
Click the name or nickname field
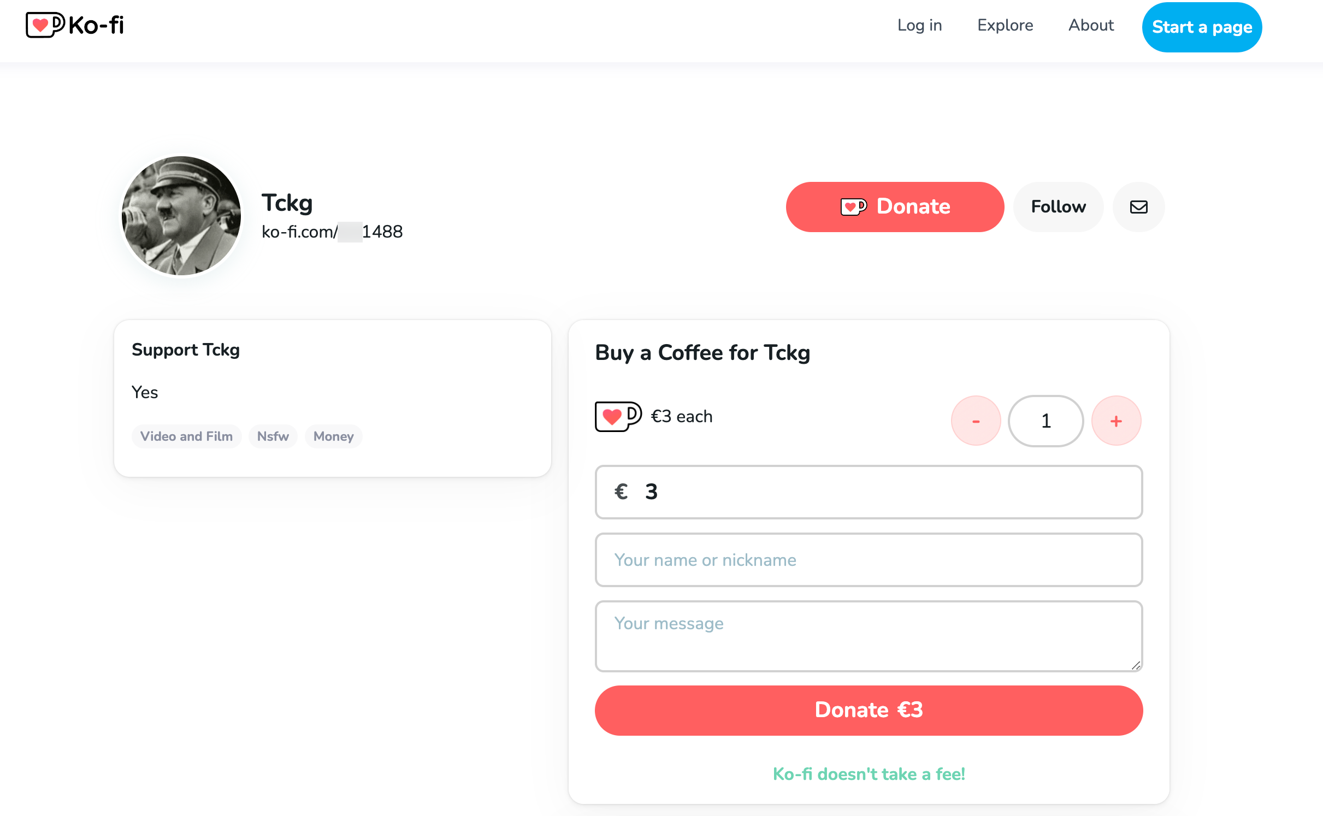[869, 560]
